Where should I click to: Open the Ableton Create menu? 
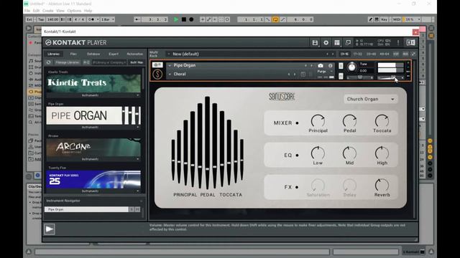(x=48, y=11)
